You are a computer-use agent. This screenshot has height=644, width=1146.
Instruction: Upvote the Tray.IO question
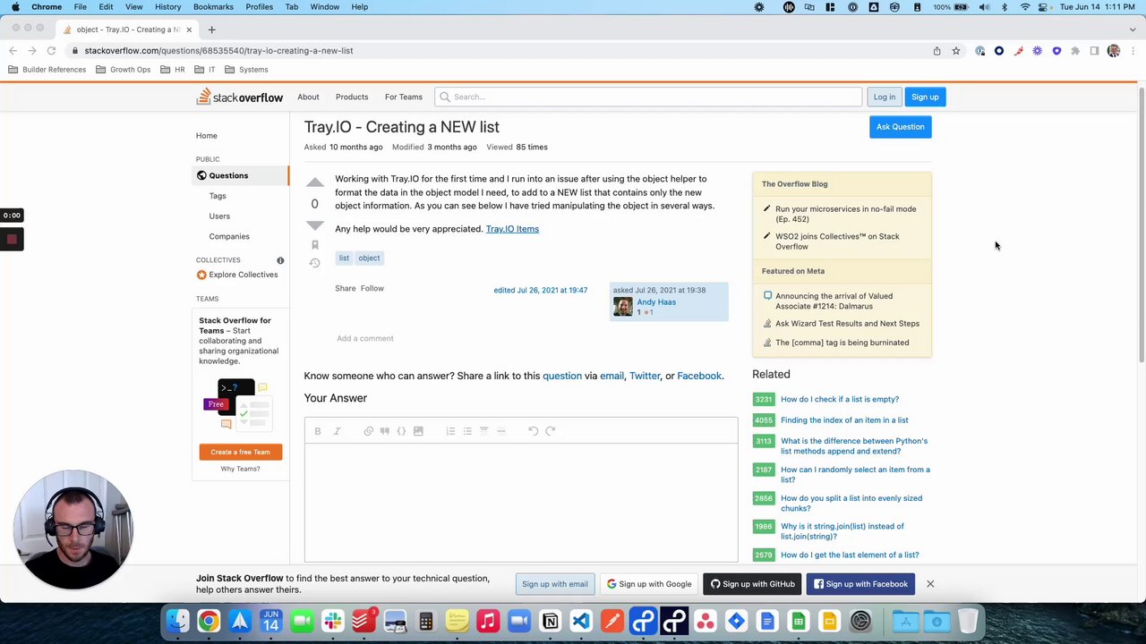(314, 182)
